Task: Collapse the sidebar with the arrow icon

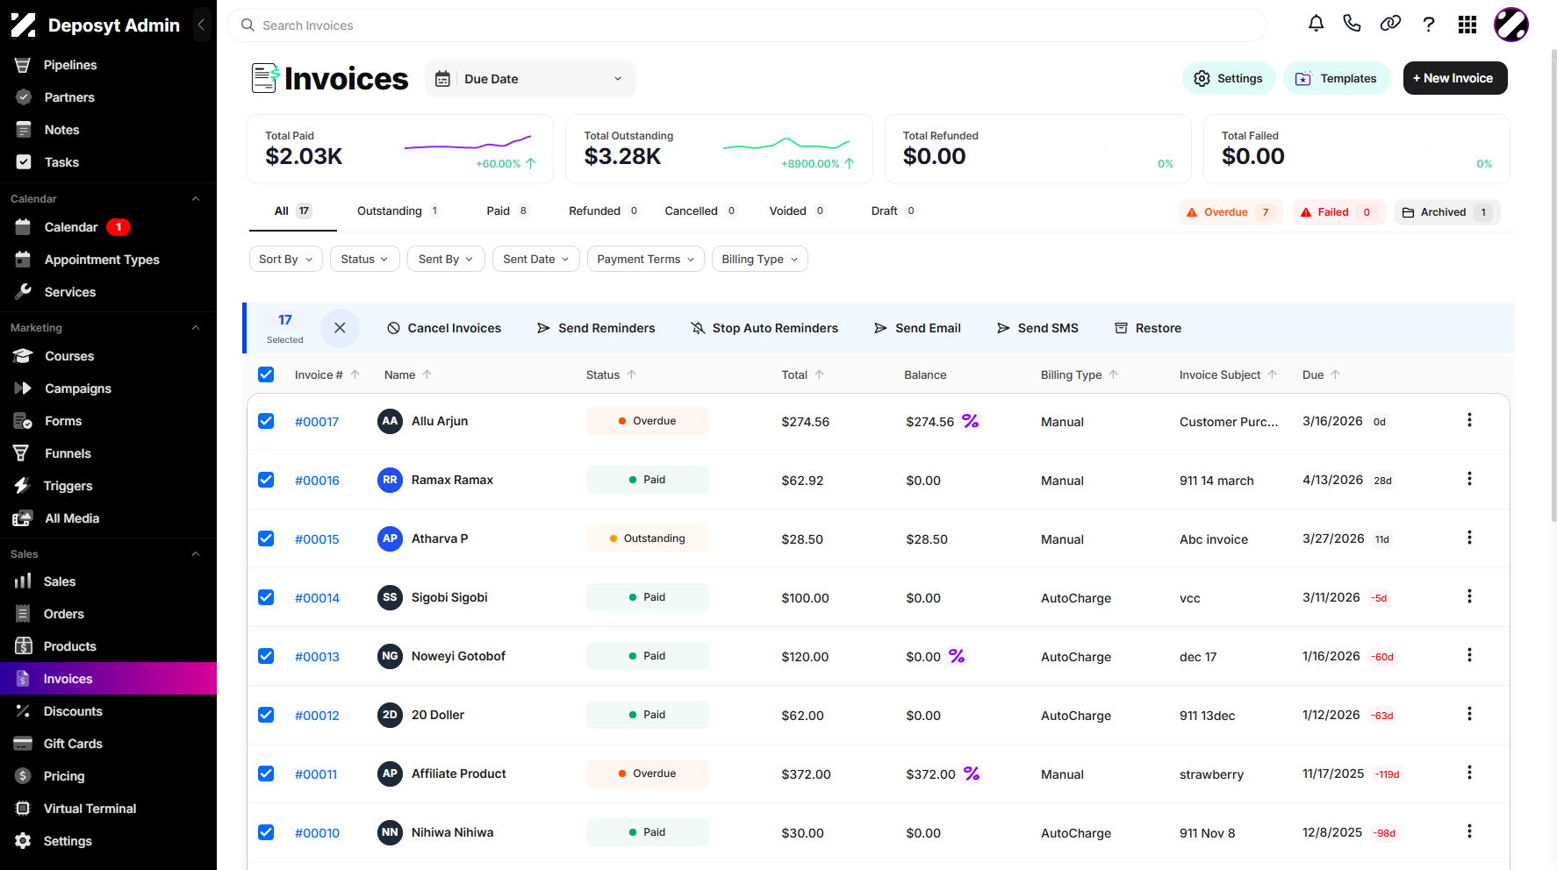Action: click(x=201, y=25)
